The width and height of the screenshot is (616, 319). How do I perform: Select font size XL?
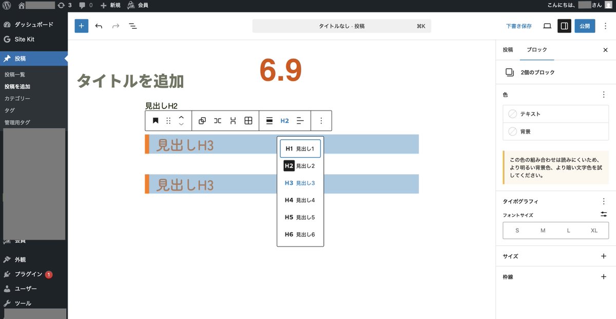coord(594,231)
